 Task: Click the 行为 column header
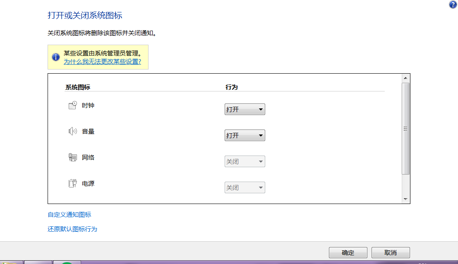[x=231, y=87]
